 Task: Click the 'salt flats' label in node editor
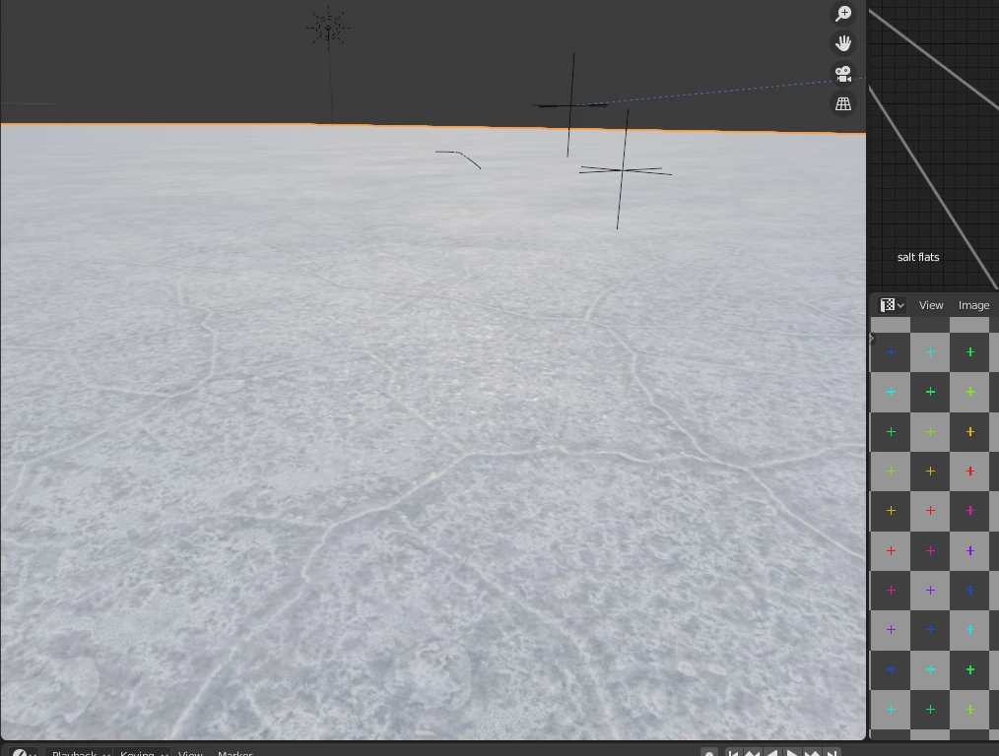[918, 257]
